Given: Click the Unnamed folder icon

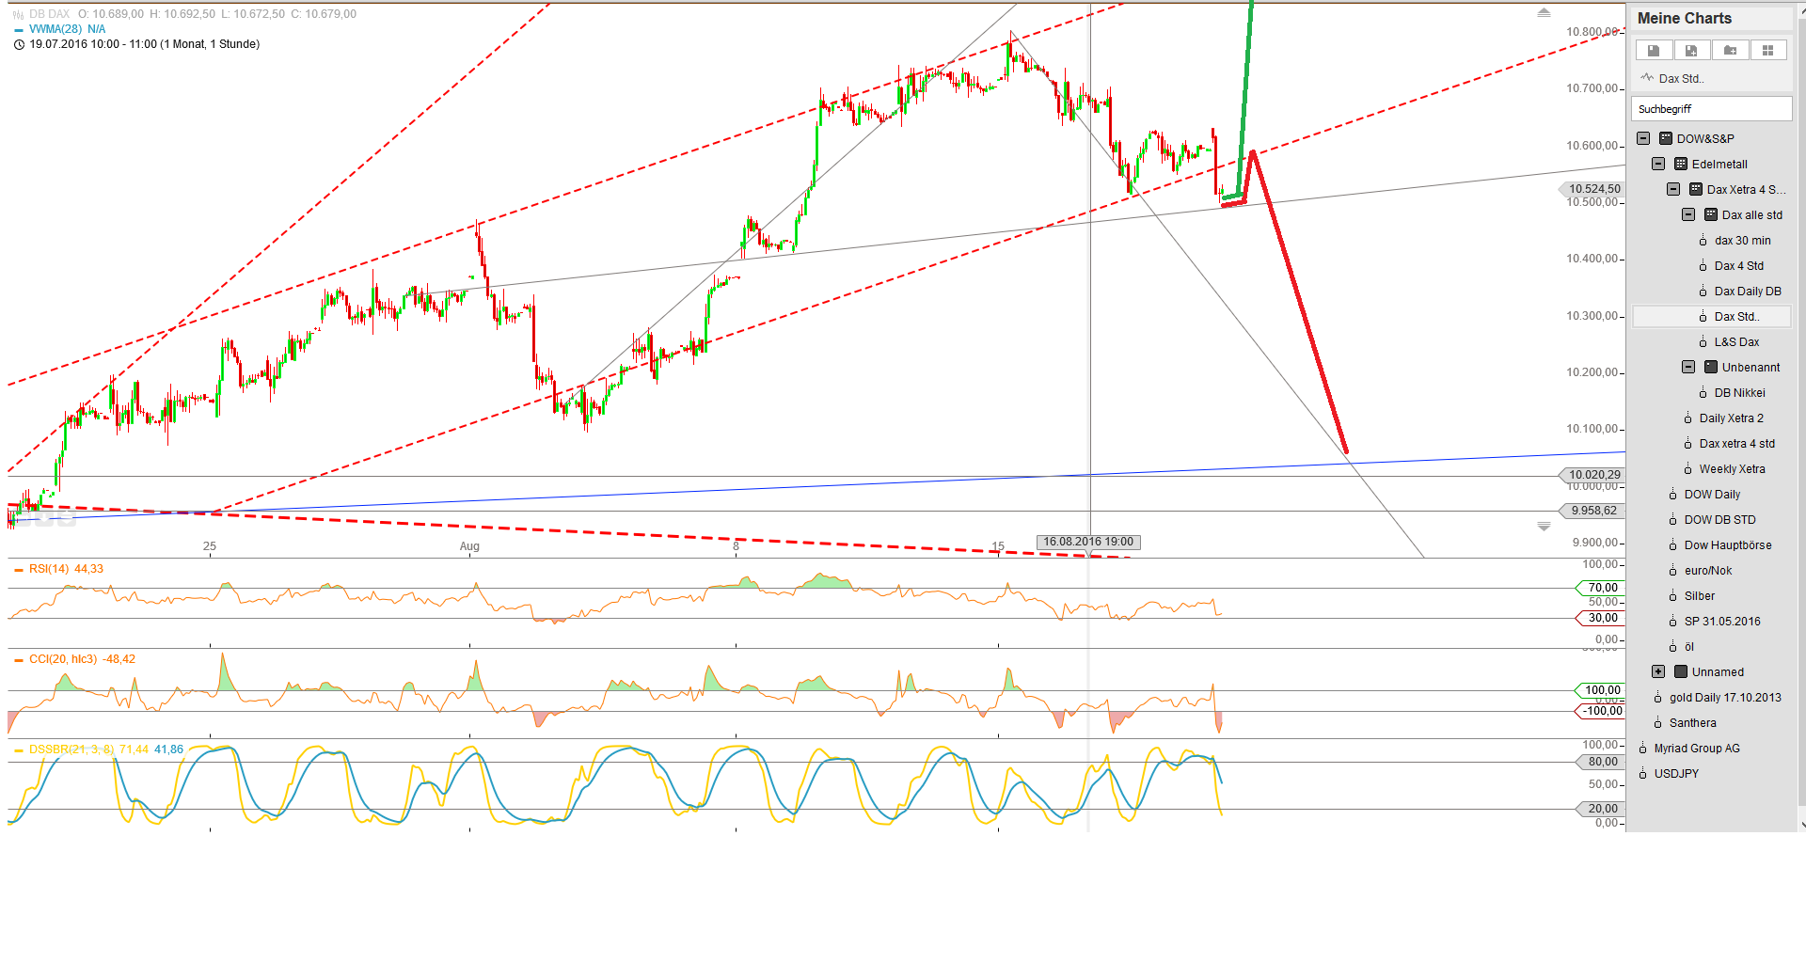Looking at the screenshot, I should pos(1681,671).
